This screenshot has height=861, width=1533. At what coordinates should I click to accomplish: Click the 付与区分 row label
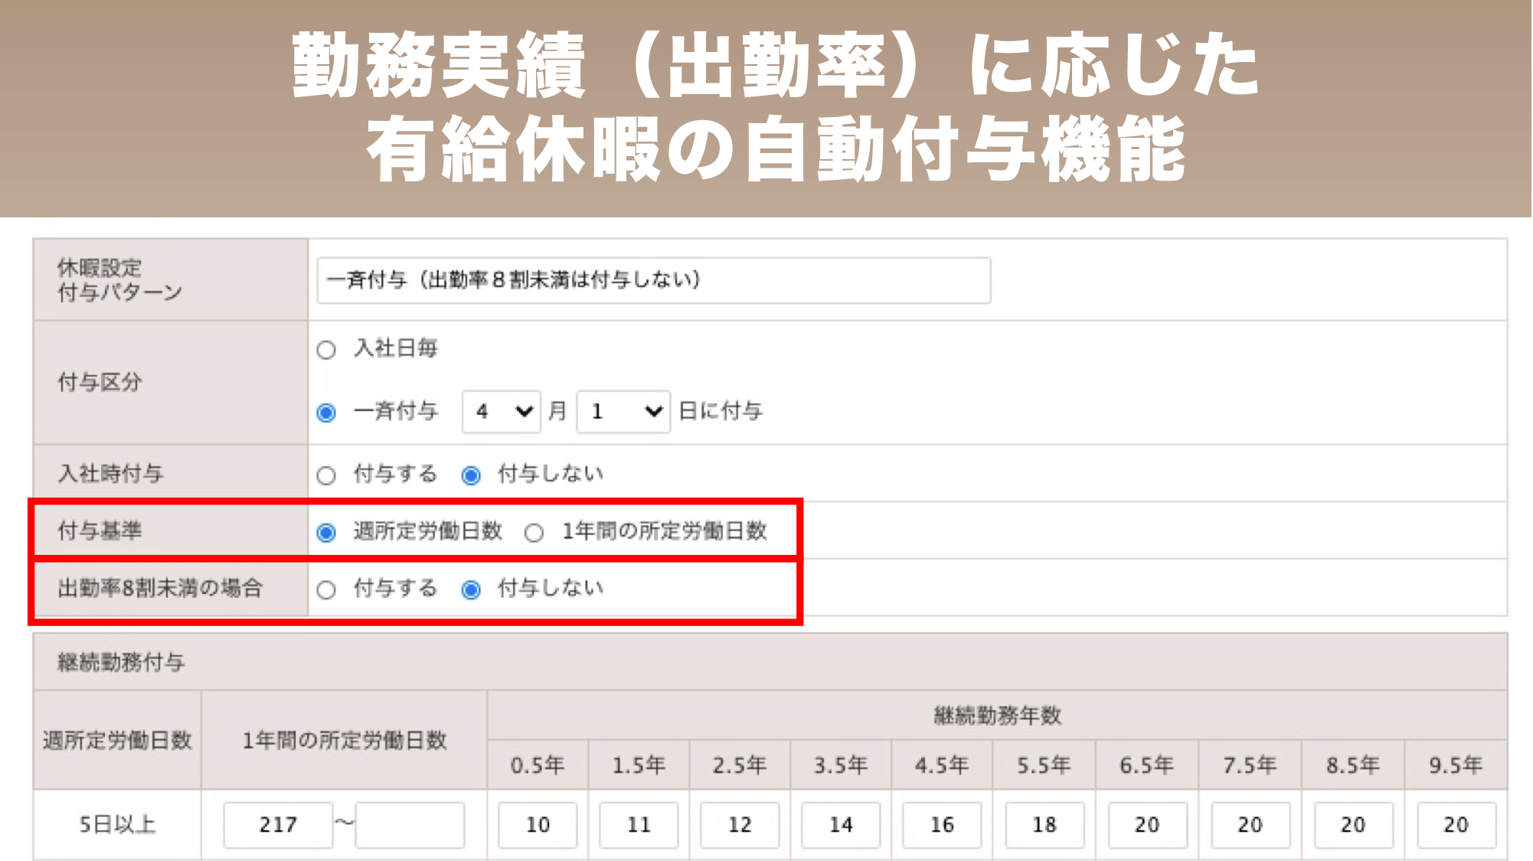[100, 382]
